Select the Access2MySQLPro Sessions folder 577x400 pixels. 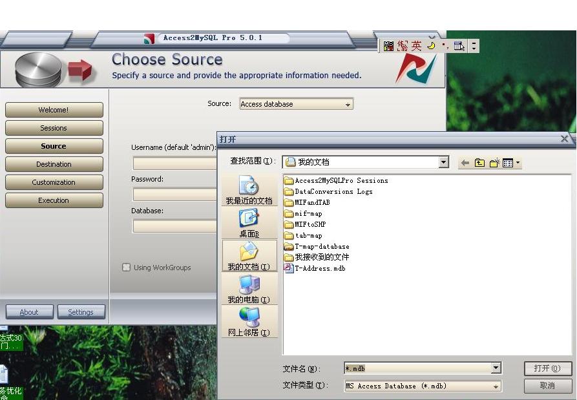coord(337,180)
